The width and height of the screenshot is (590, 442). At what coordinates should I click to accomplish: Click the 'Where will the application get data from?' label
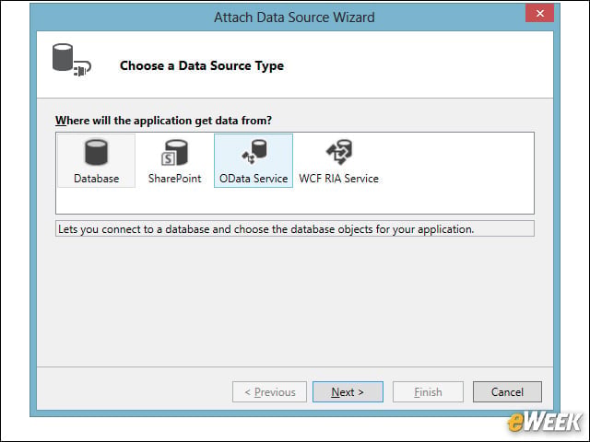point(163,121)
